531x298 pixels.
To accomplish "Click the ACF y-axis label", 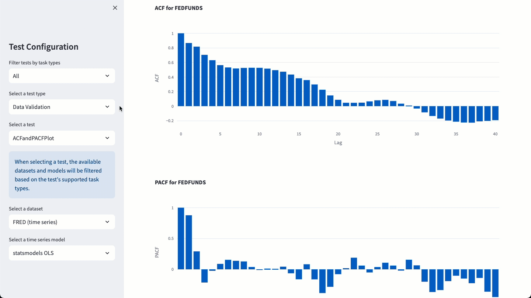I will (x=157, y=77).
